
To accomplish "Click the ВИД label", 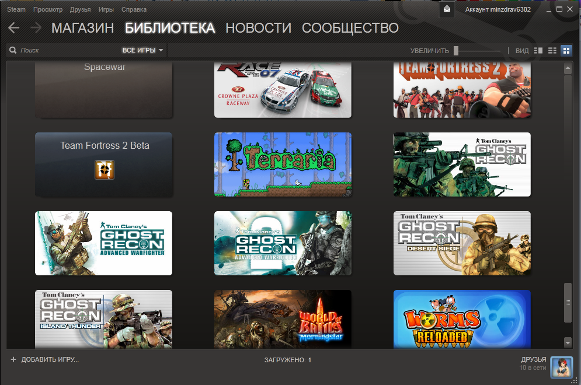I will click(521, 51).
